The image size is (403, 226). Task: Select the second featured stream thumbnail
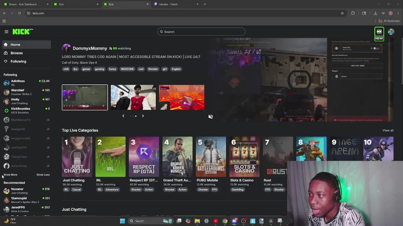[133, 97]
